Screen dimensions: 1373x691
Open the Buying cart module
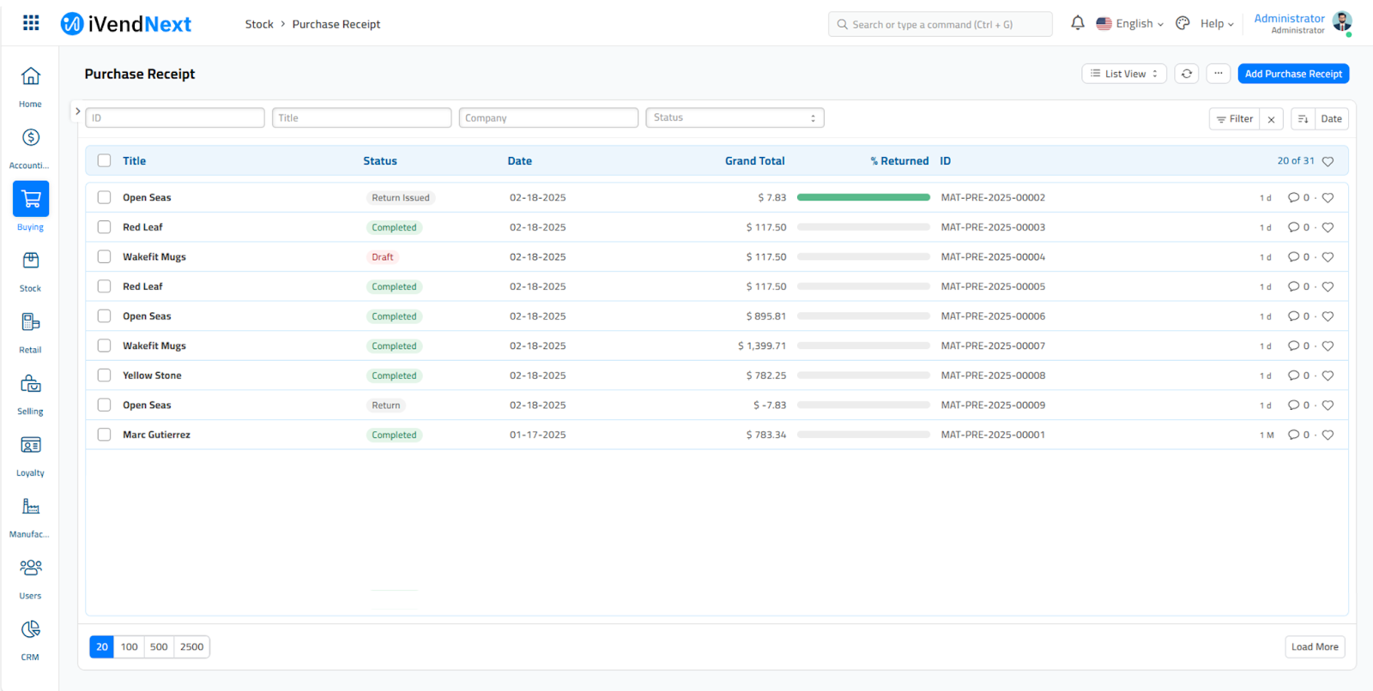(x=31, y=199)
